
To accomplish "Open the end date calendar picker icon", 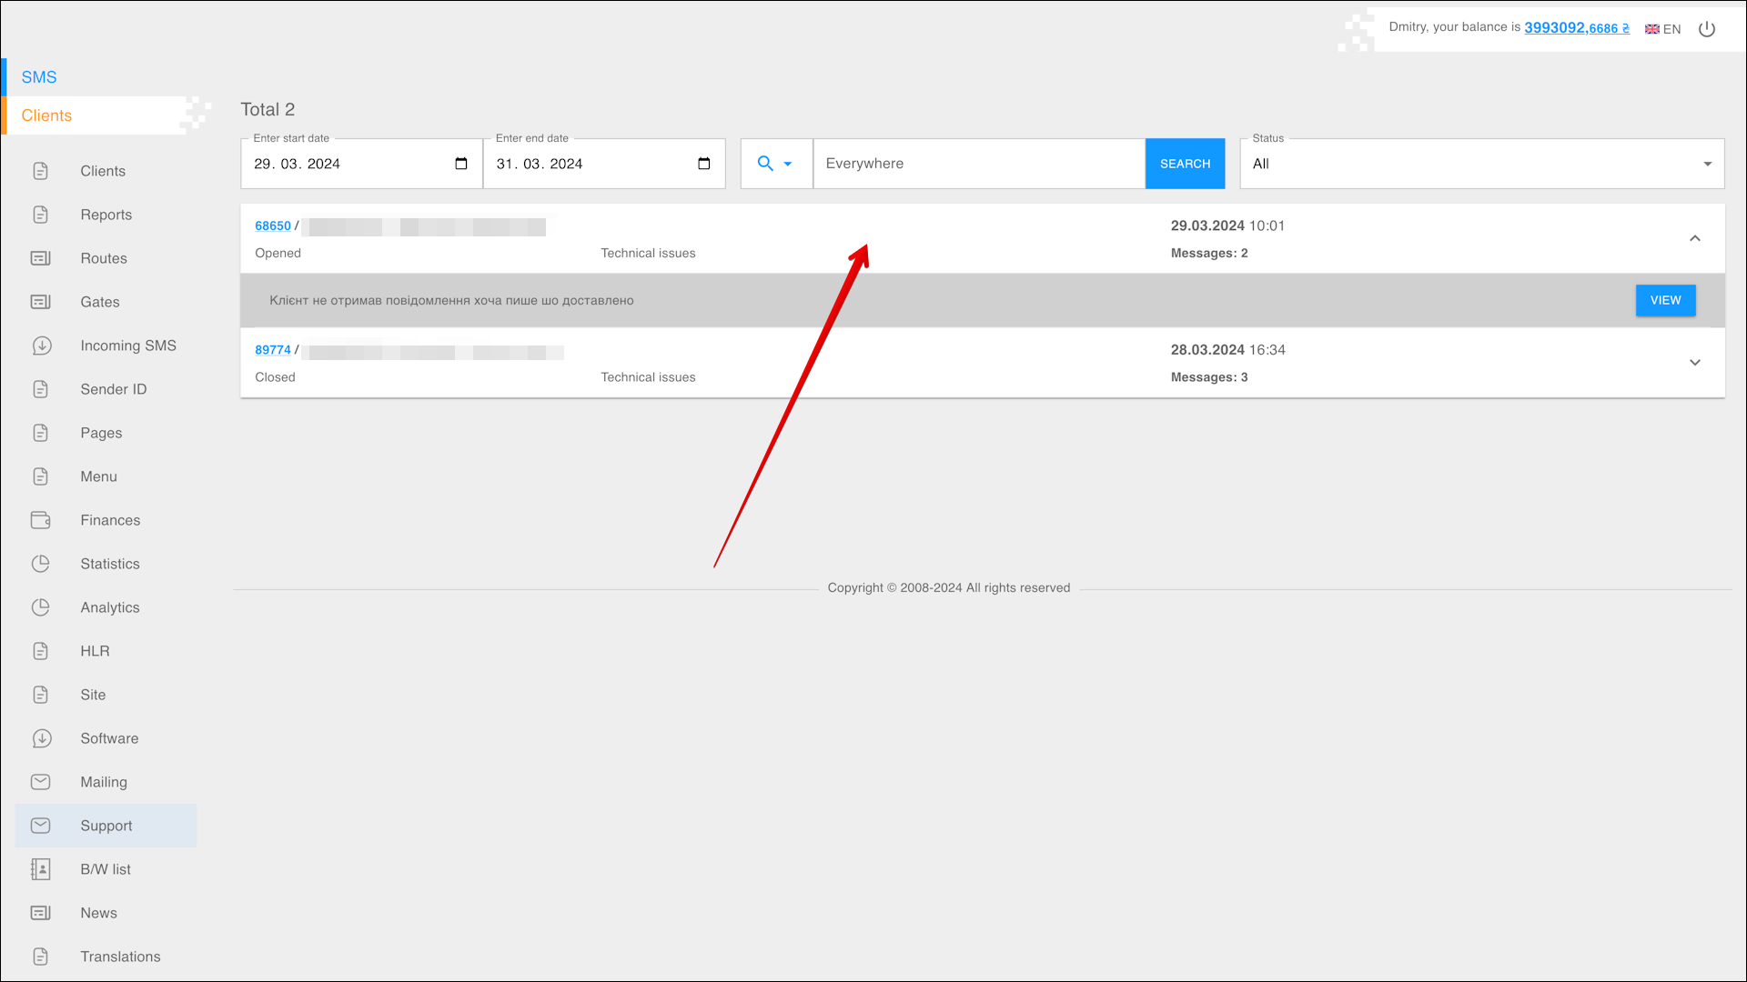I will point(703,164).
